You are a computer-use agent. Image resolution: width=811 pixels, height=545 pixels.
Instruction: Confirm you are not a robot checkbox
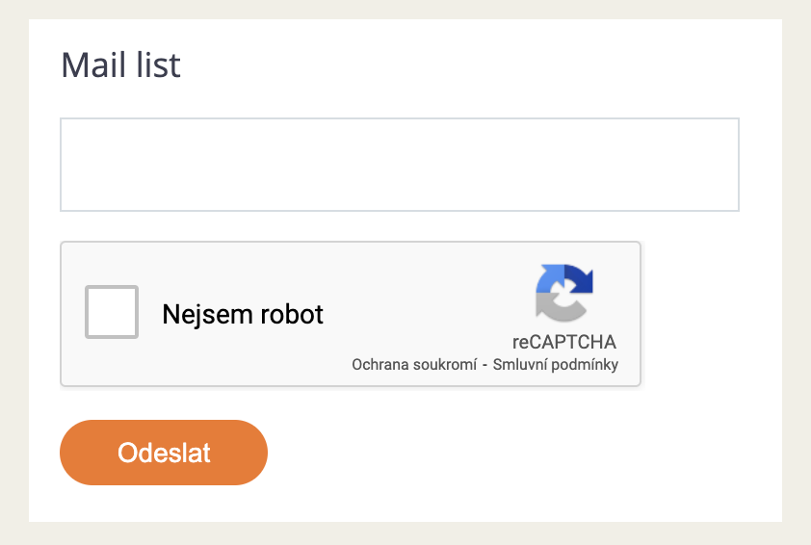pyautogui.click(x=112, y=312)
